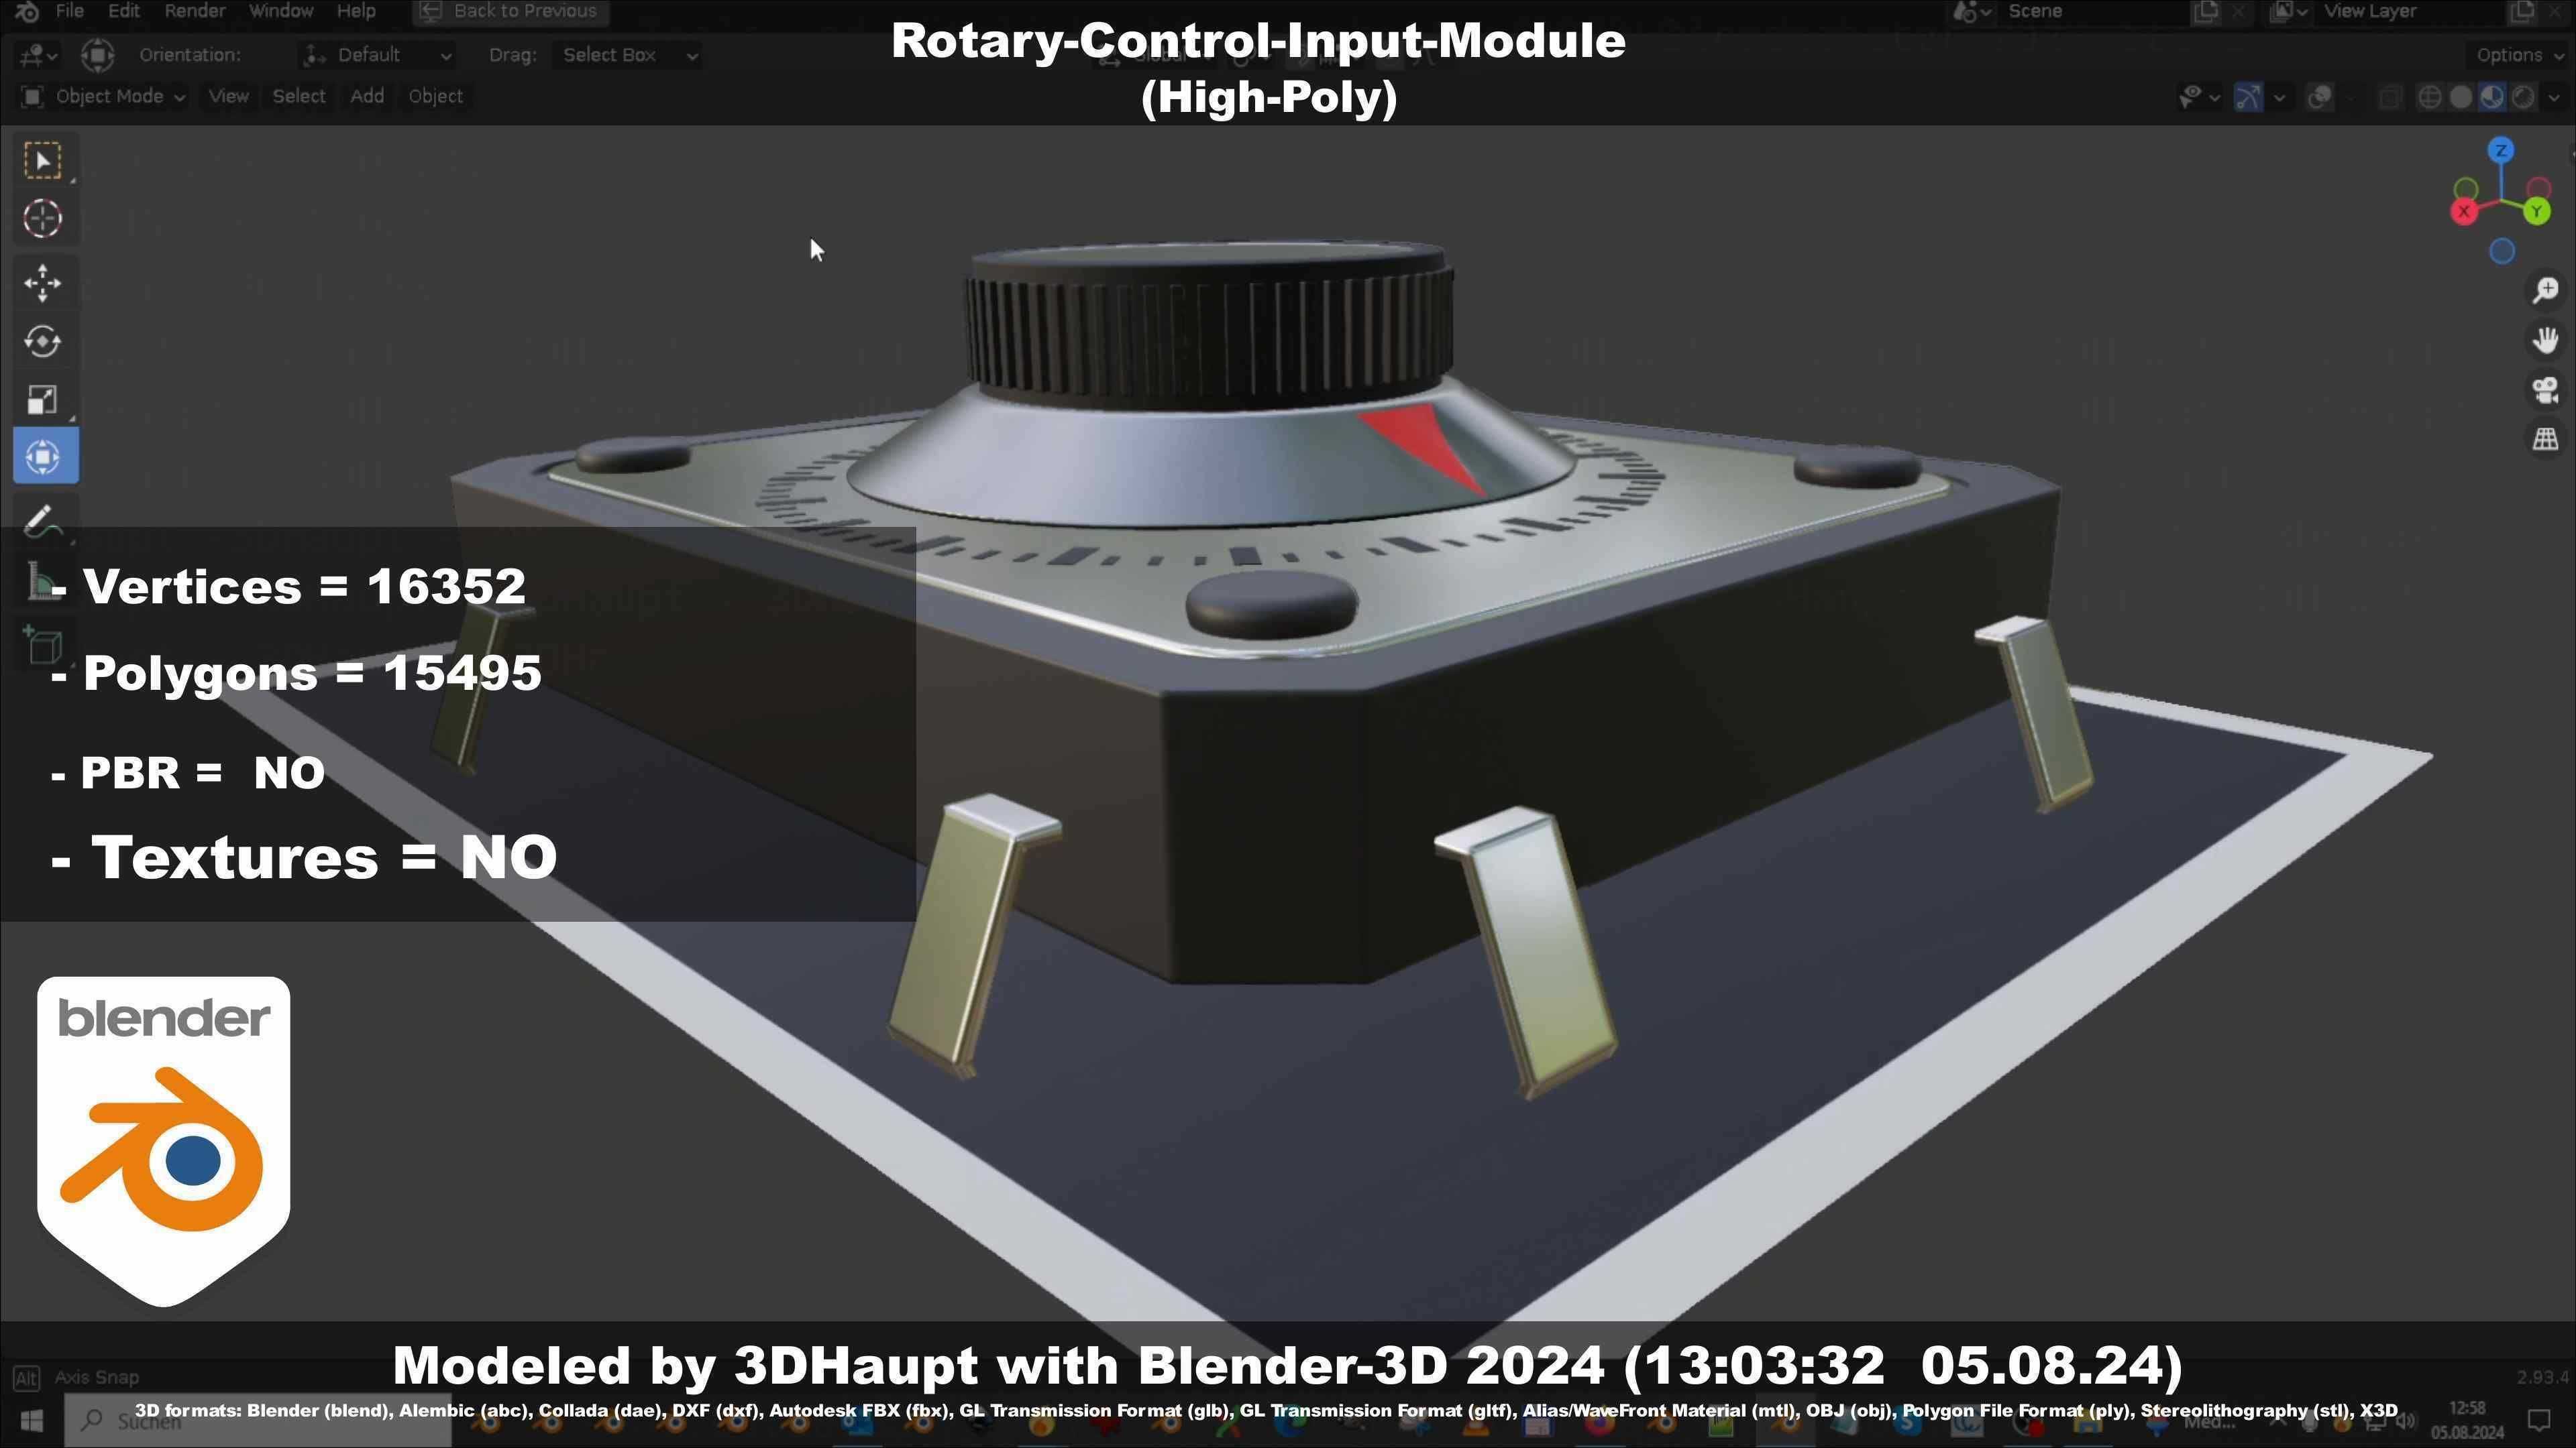2576x1448 pixels.
Task: Click the blue Z axis gizmo
Action: click(2501, 151)
